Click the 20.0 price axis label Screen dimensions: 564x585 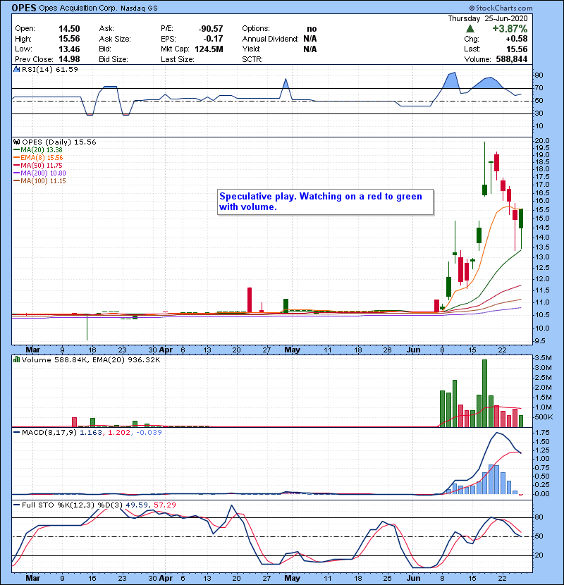click(x=542, y=141)
